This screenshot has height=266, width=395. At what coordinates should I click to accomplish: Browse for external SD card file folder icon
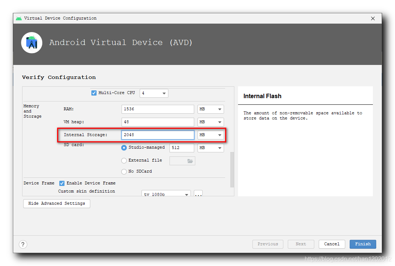click(x=190, y=161)
